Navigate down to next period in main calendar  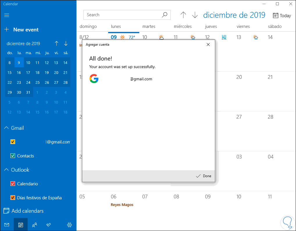pyautogui.click(x=195, y=15)
